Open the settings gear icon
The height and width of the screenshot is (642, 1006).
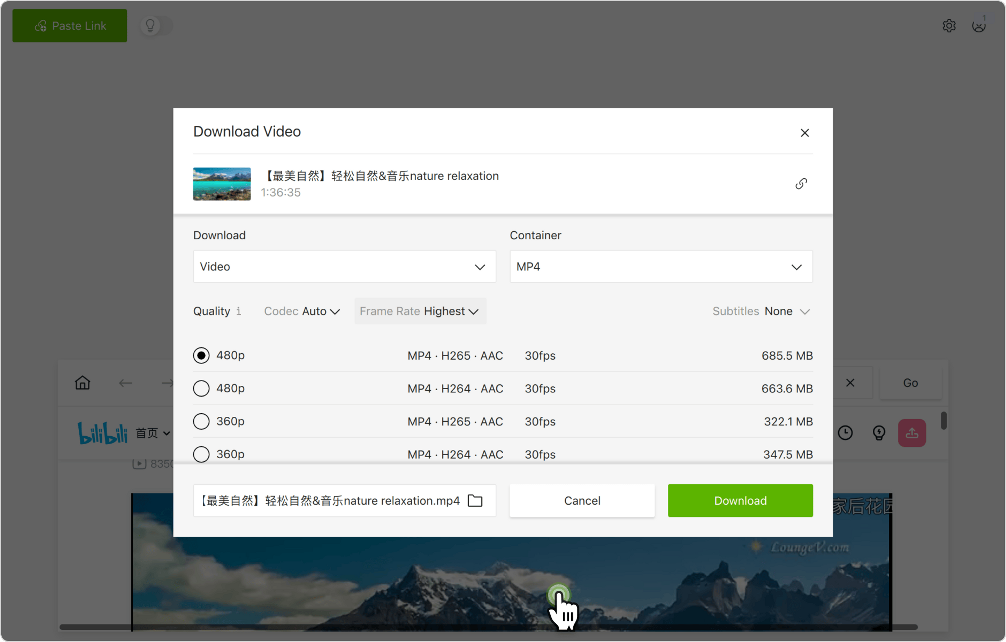pos(949,26)
